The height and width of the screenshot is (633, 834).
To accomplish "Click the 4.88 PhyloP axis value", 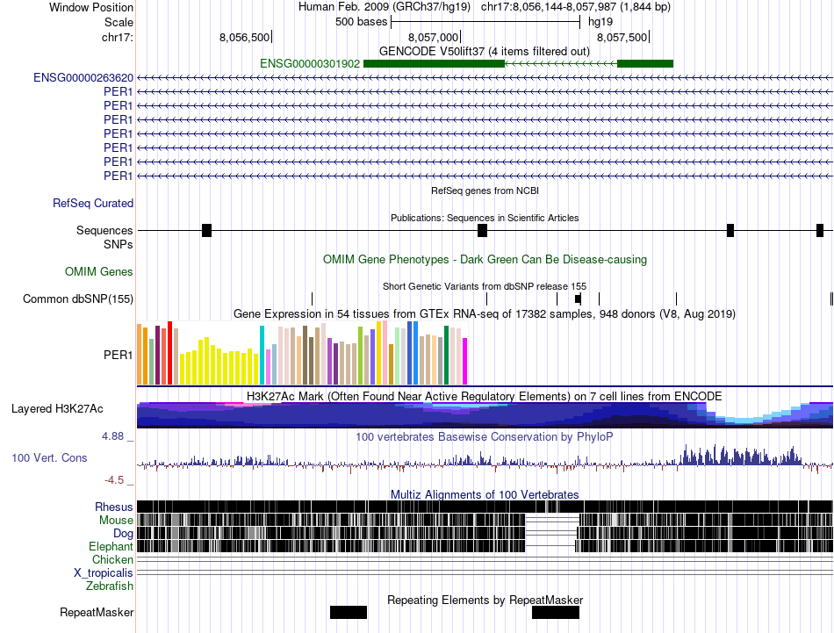I will coord(112,436).
